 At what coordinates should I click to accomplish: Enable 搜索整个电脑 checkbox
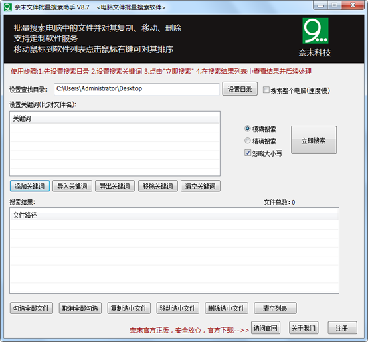point(266,90)
